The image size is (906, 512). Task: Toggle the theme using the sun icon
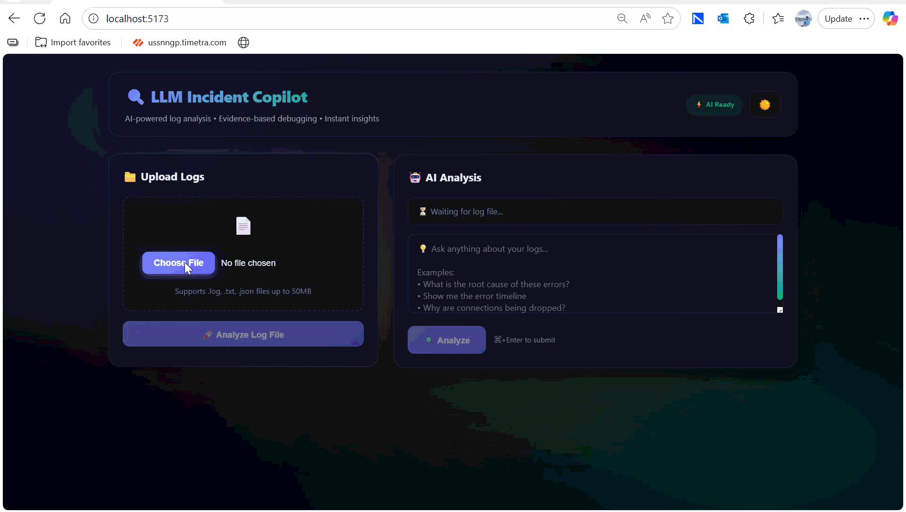pos(764,104)
